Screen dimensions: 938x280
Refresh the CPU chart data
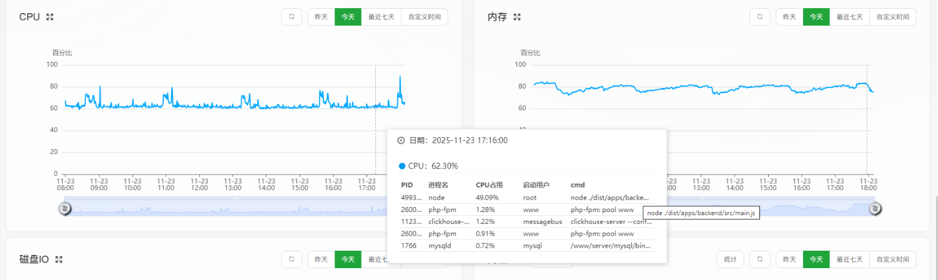292,17
